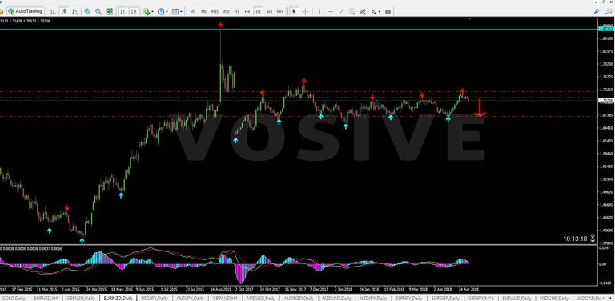
Task: Toggle chart shift icon
Action: (x=134, y=12)
